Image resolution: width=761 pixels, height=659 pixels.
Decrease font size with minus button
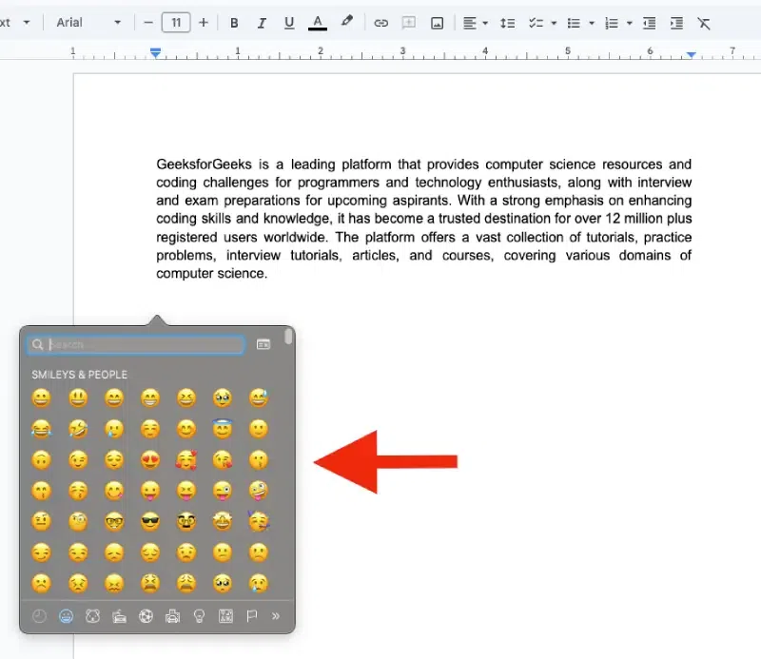coord(148,23)
